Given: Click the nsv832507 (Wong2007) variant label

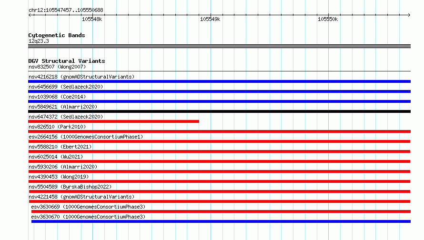Looking at the screenshot, I should click(57, 67).
